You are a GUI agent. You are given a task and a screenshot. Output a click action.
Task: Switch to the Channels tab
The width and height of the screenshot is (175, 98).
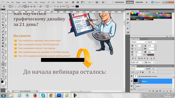[x=141, y=66]
